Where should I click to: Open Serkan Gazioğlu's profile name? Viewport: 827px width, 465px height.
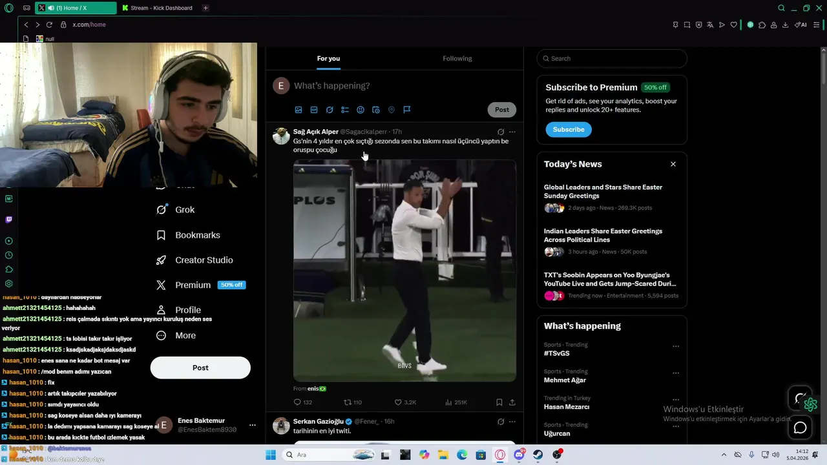[319, 422]
